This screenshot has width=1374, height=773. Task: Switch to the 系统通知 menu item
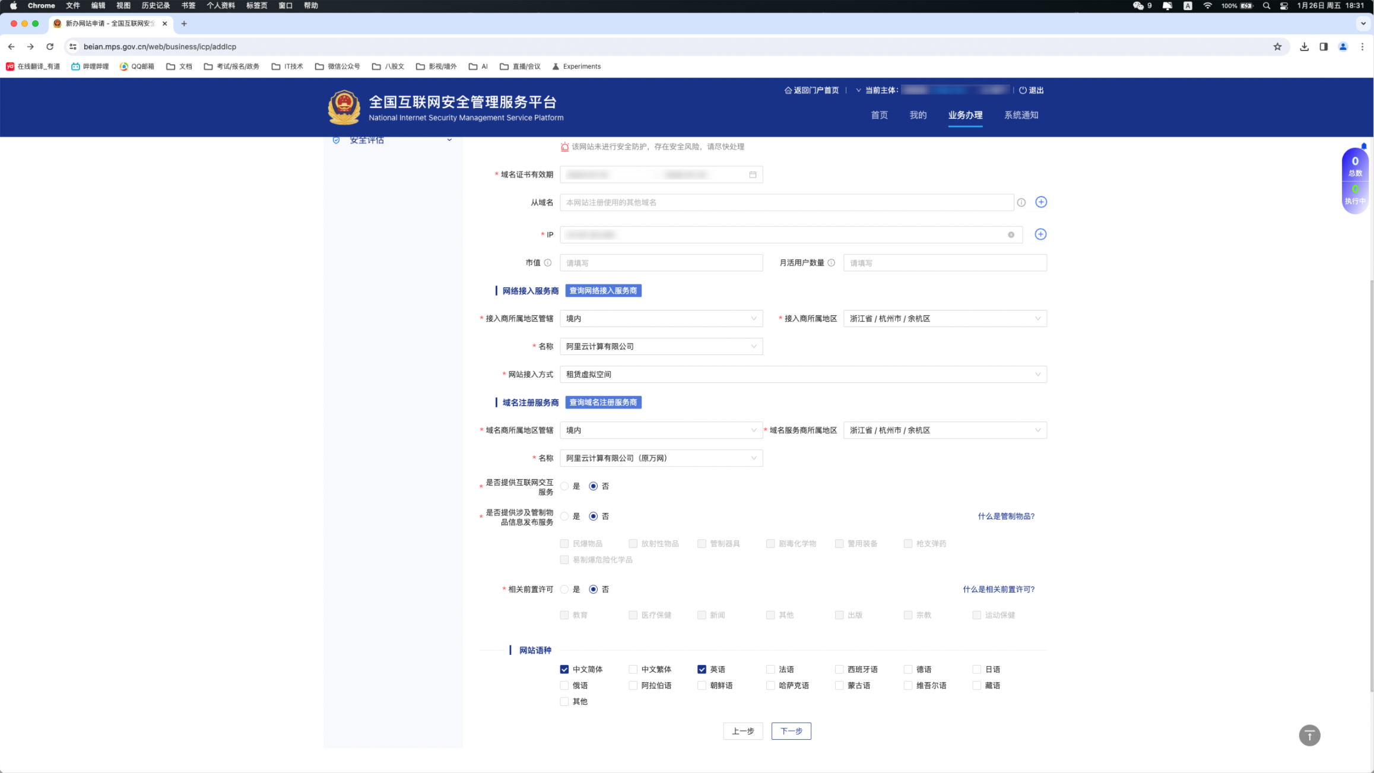click(1021, 115)
